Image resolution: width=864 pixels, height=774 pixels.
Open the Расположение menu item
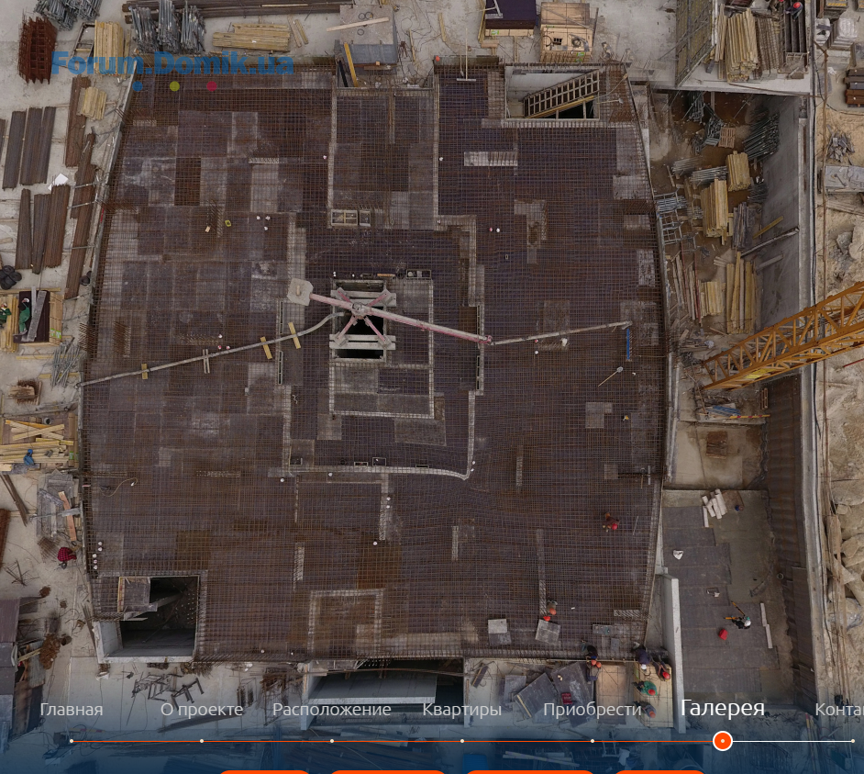[x=332, y=710]
